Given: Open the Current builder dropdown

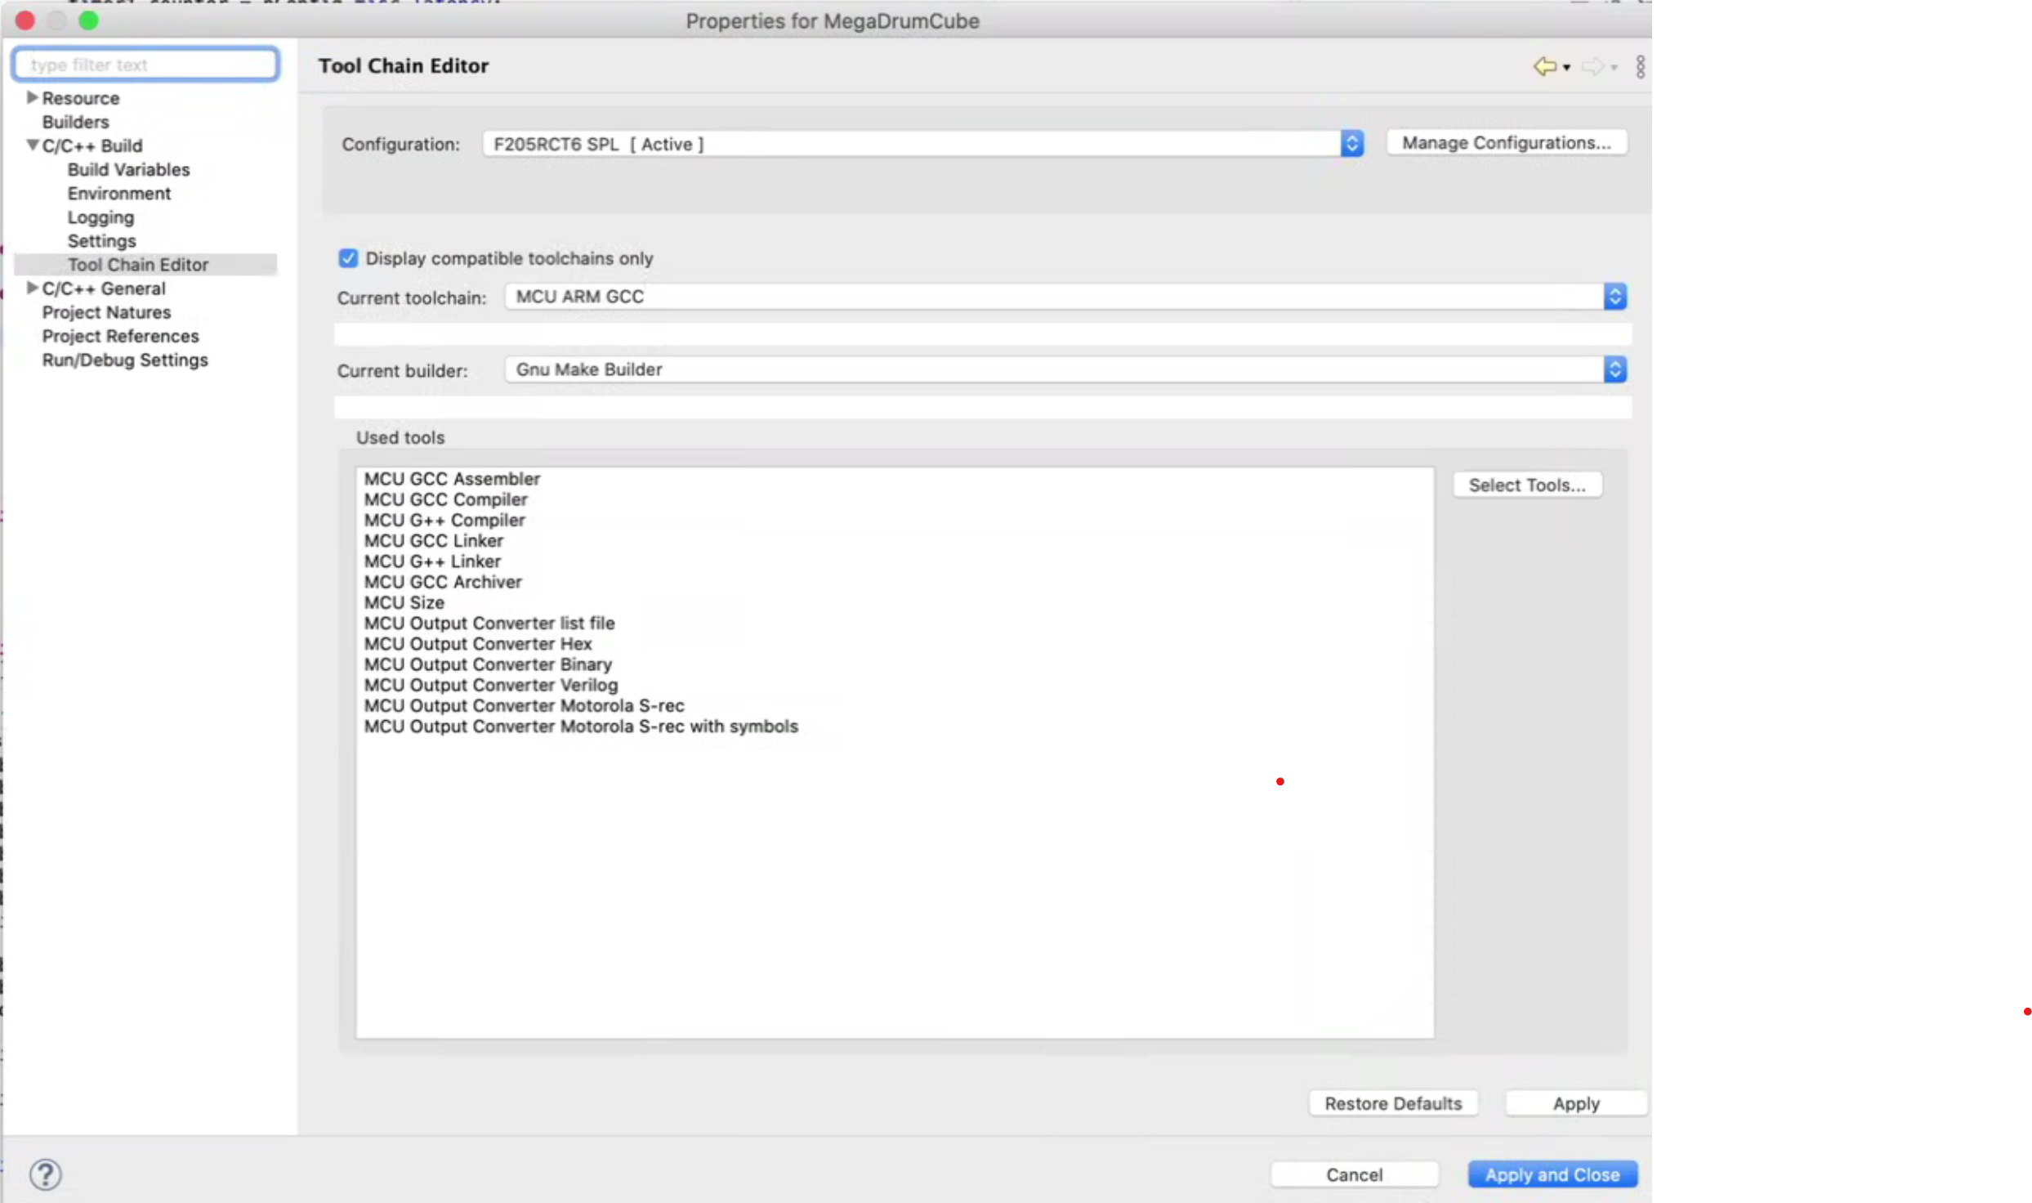Looking at the screenshot, I should point(1614,369).
